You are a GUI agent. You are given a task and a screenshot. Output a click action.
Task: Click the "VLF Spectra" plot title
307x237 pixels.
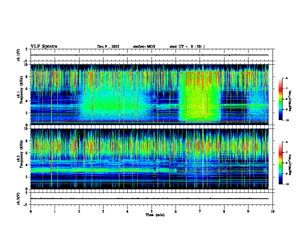pyautogui.click(x=44, y=46)
